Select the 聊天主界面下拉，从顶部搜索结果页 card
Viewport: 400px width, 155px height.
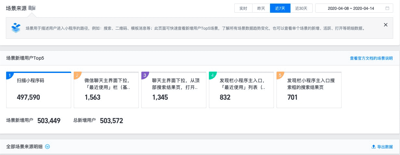174,90
